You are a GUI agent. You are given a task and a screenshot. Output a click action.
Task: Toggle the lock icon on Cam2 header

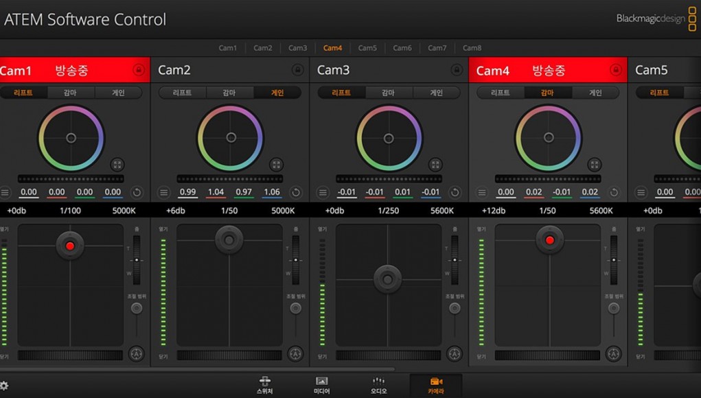point(297,70)
